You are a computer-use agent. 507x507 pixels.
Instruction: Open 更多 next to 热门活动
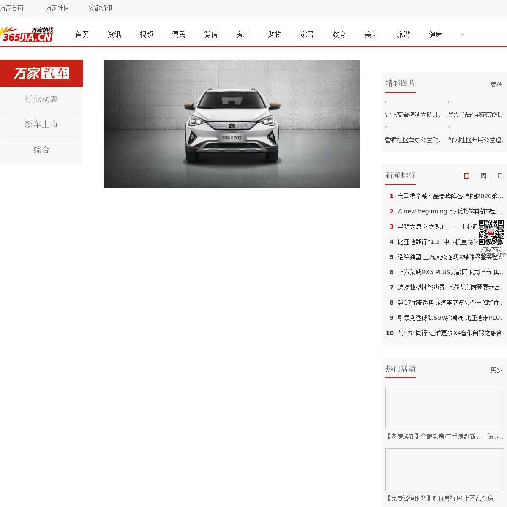[x=496, y=370]
